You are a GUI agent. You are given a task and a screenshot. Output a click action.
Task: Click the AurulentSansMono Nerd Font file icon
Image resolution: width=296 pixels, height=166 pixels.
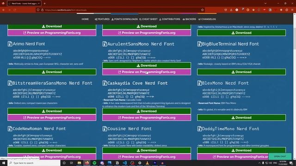[x=105, y=44]
